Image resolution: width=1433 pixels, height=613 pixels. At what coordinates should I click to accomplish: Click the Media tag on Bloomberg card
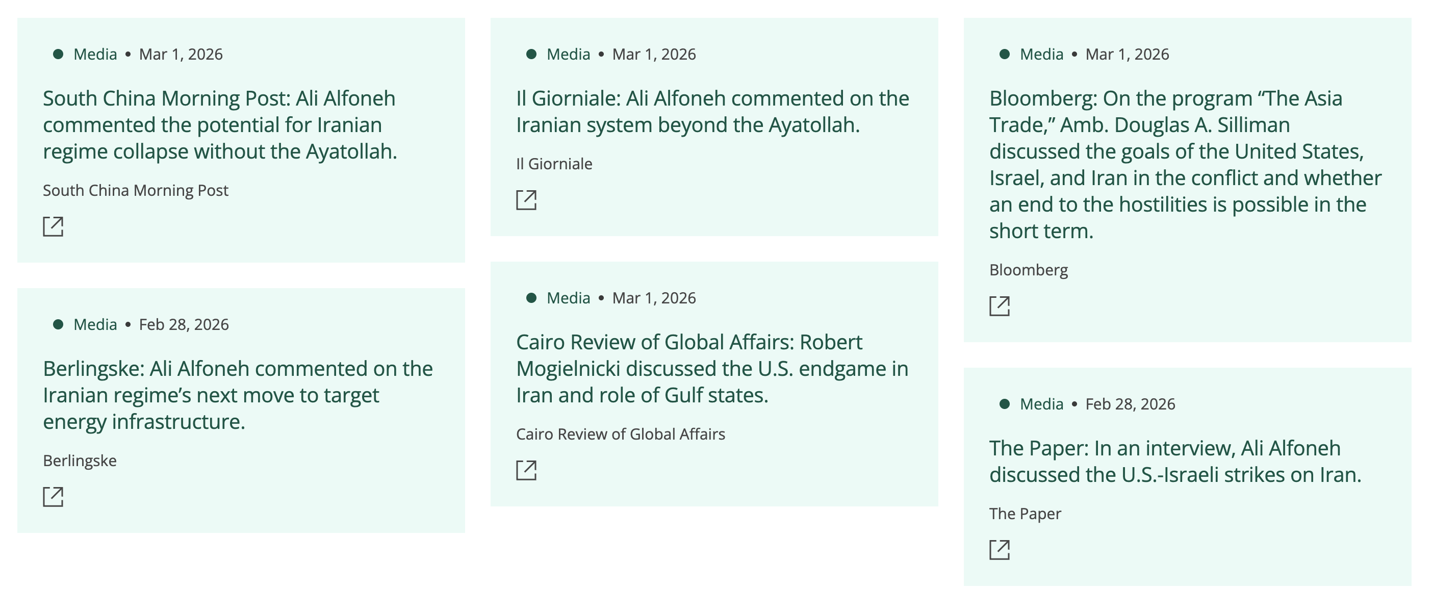point(1041,54)
